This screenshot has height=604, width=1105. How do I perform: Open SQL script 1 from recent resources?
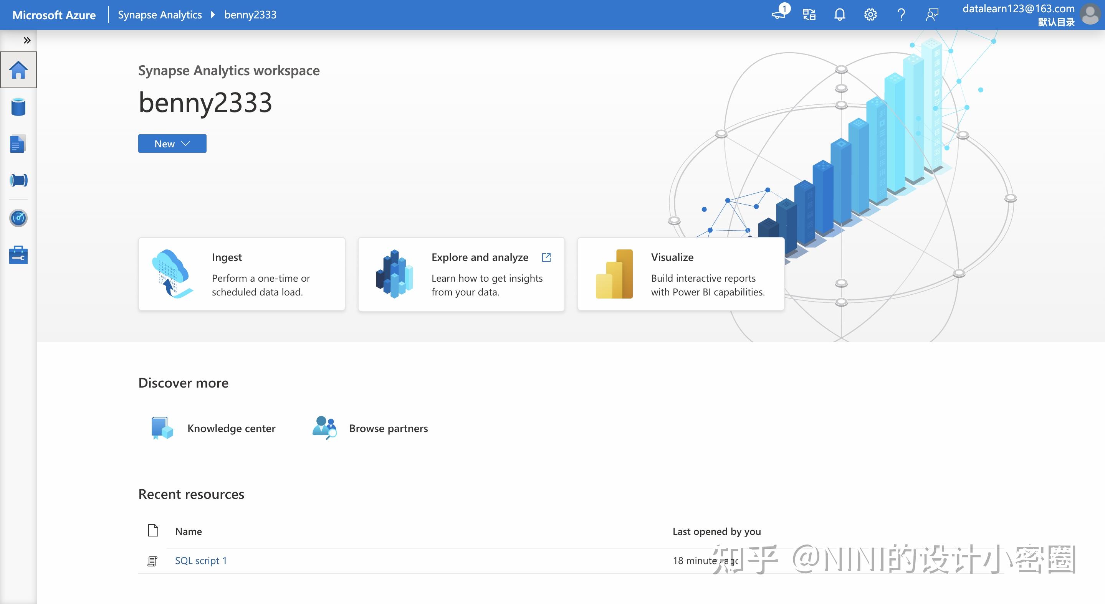pyautogui.click(x=201, y=560)
